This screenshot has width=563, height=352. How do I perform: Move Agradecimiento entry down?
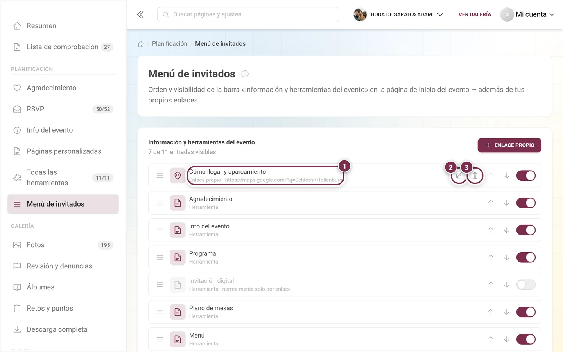[x=507, y=203]
